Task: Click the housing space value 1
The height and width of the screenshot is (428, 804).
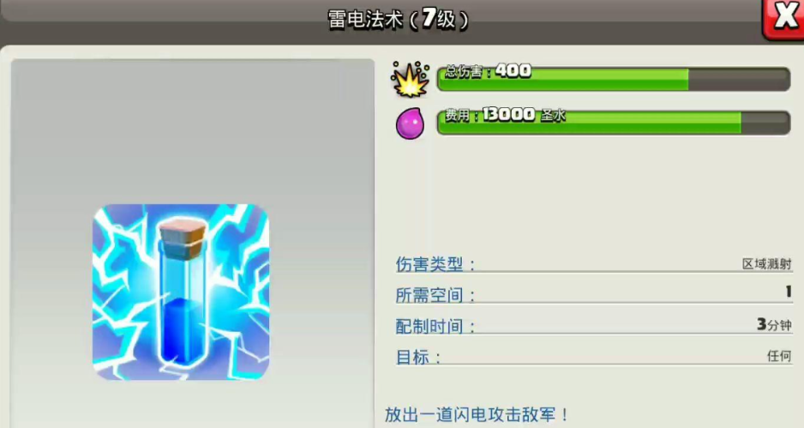Action: point(789,292)
